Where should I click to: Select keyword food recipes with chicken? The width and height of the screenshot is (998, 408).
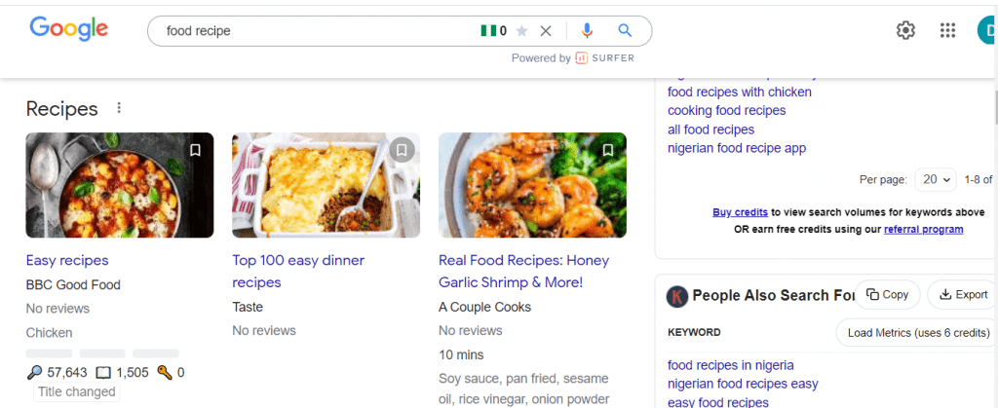740,93
